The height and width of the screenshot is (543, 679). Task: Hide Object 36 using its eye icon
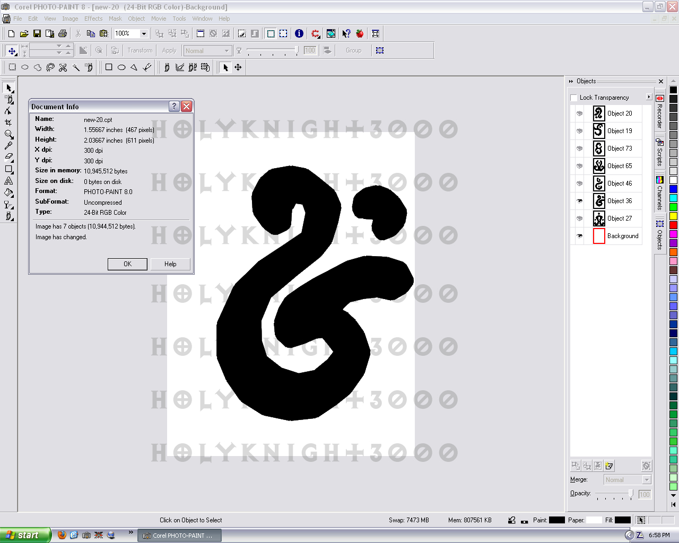tap(579, 201)
